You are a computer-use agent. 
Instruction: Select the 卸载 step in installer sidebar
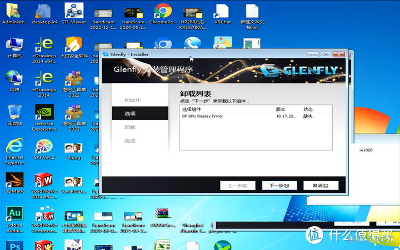130,127
